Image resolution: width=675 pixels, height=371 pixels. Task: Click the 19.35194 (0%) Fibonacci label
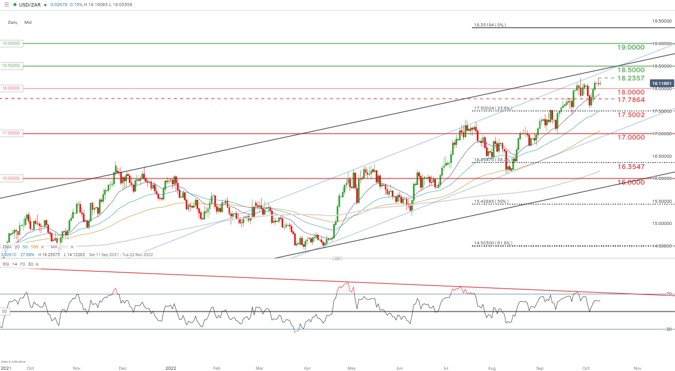coord(490,25)
